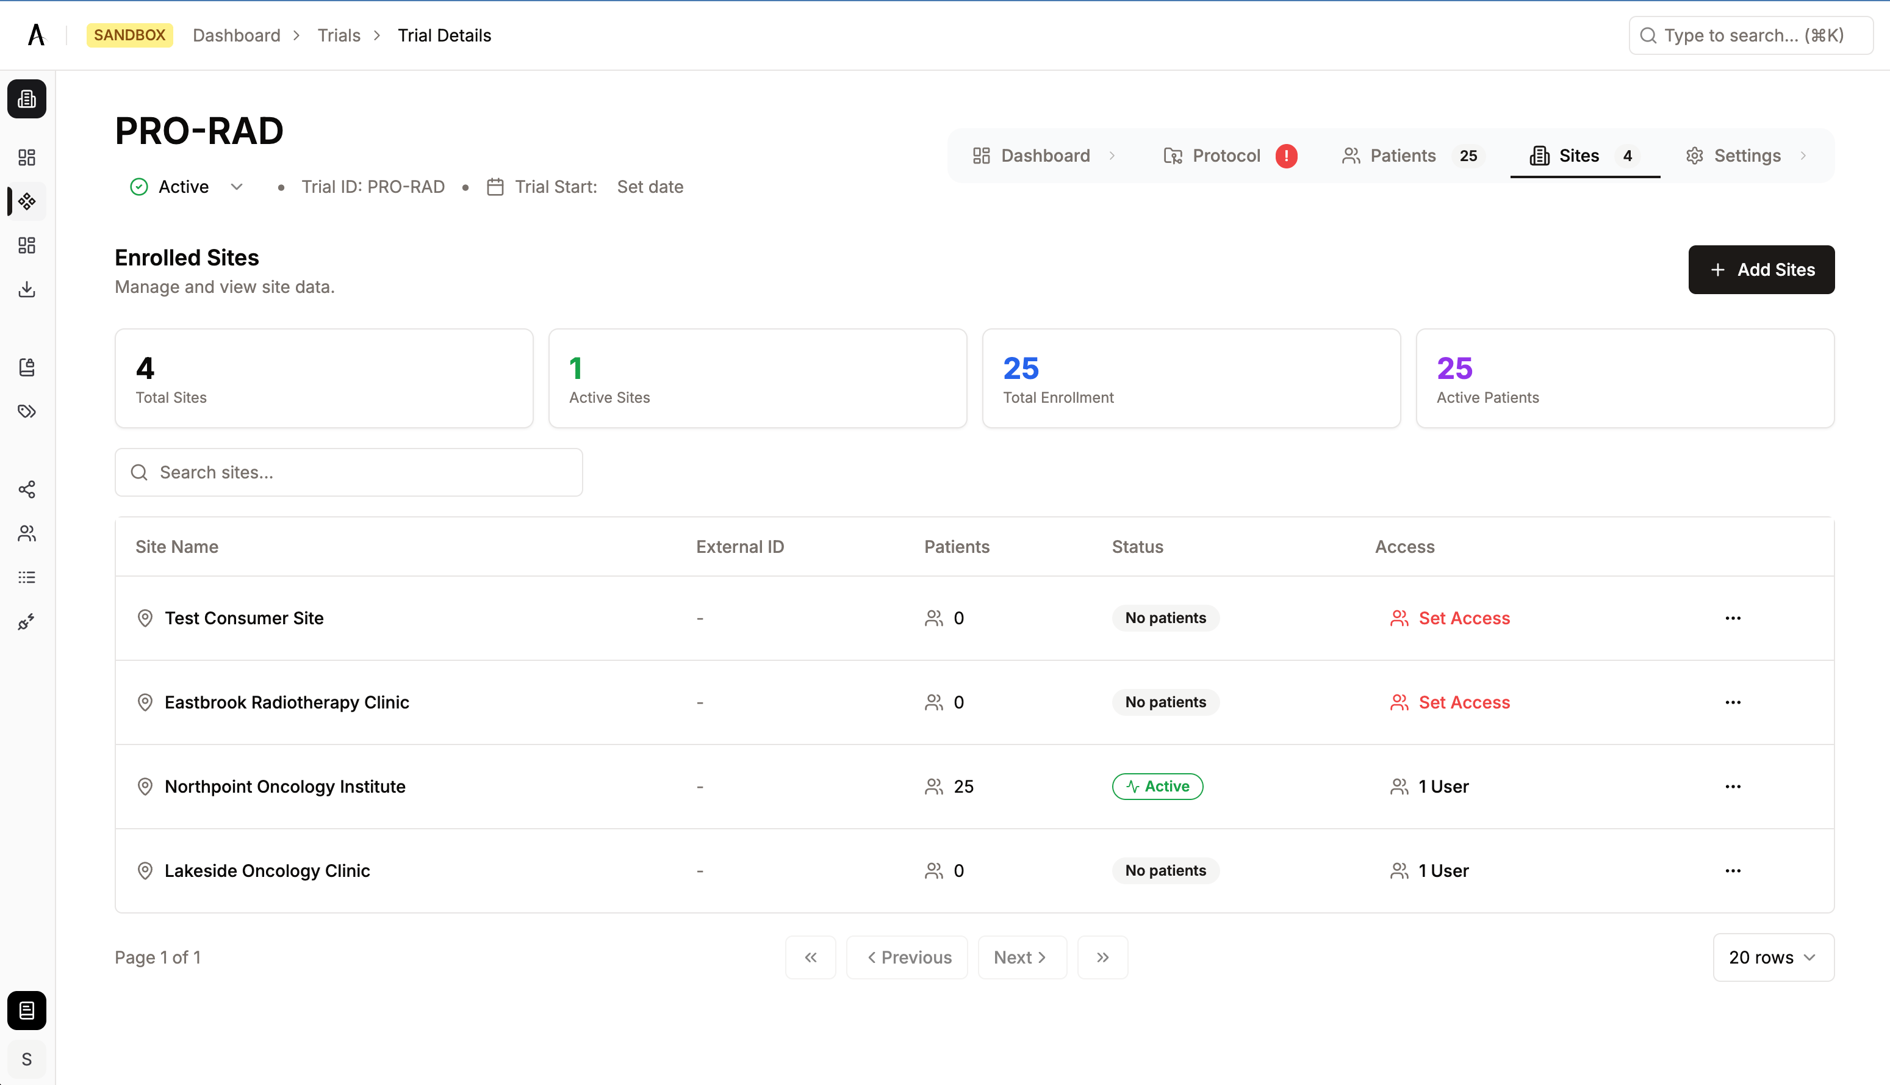Open 1 User access for Lakeside Oncology

tap(1429, 870)
